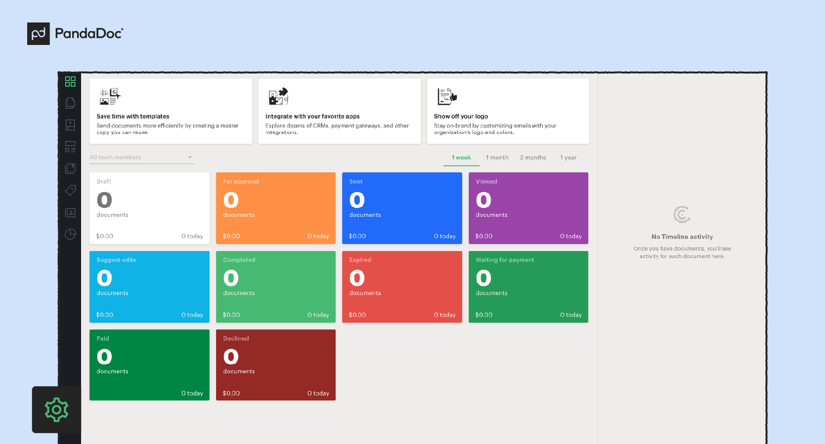
Task: Click the green Settings gear icon
Action: (x=57, y=410)
